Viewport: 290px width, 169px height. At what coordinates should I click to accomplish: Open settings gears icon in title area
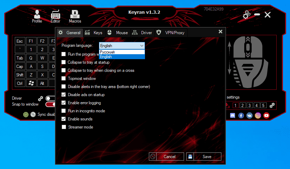(x=247, y=14)
